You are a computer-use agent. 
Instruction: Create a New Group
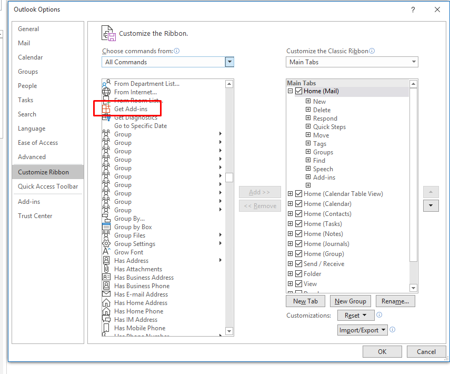351,301
